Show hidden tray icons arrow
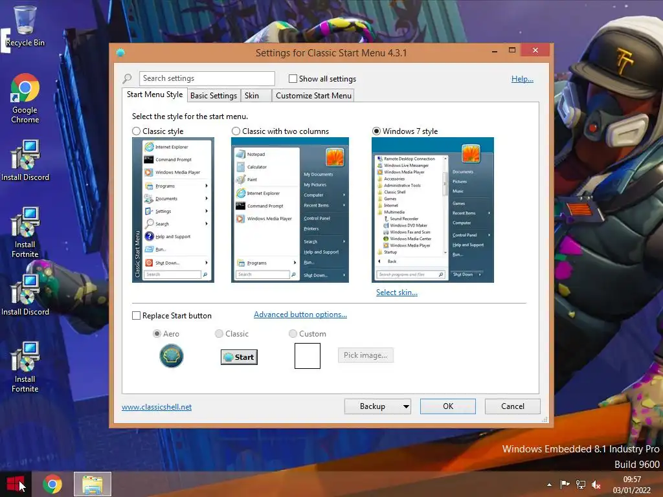This screenshot has height=497, width=663. [549, 485]
